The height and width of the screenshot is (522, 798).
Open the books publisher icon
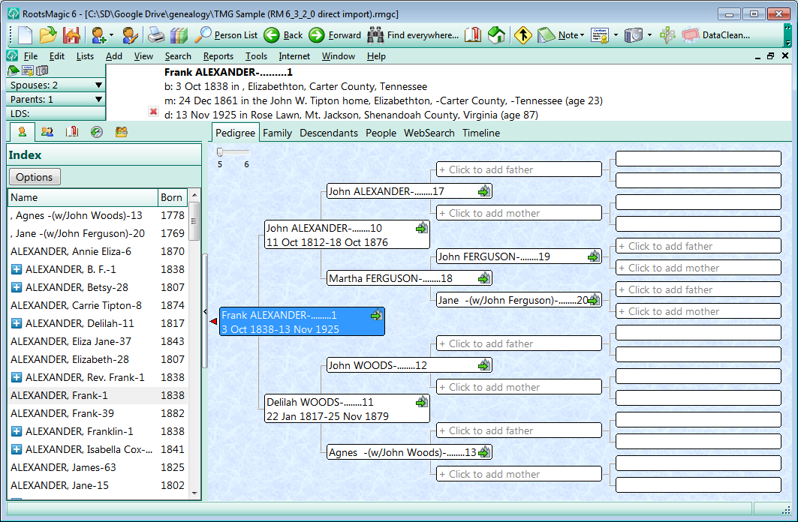(179, 35)
